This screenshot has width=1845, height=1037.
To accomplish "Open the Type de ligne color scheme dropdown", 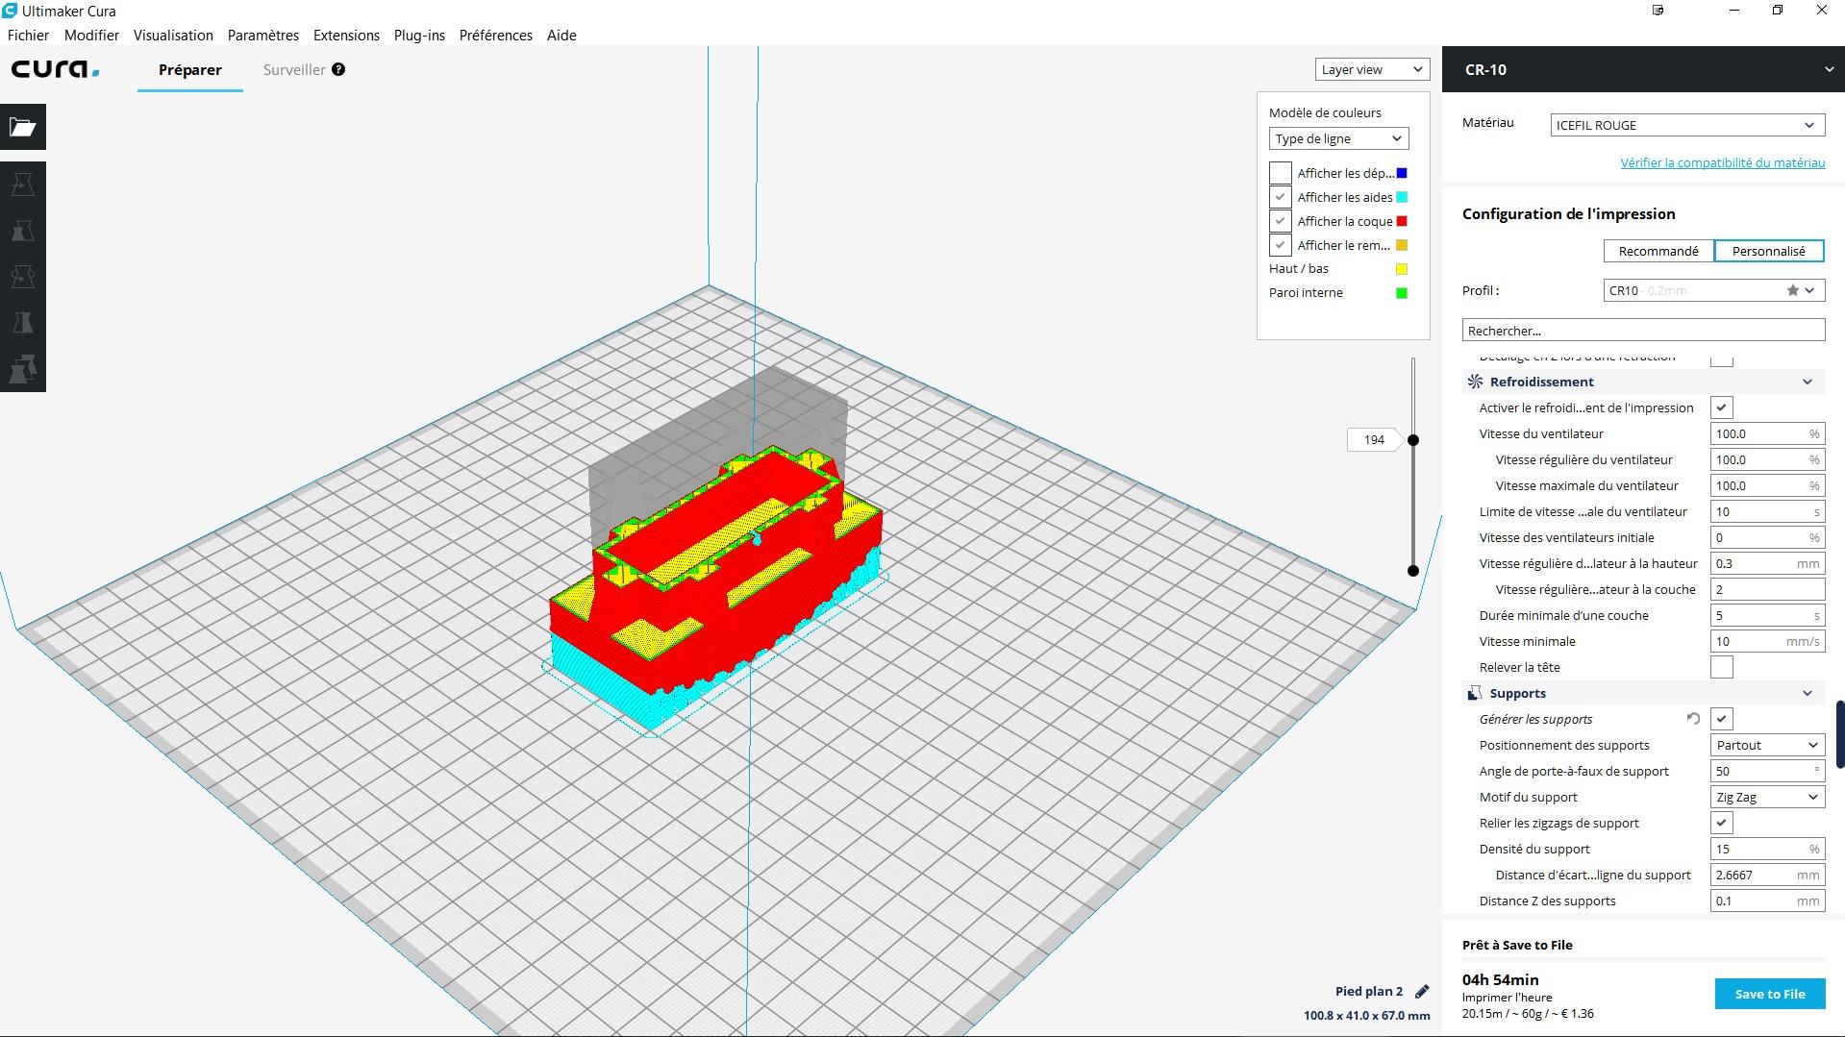I will pos(1338,138).
